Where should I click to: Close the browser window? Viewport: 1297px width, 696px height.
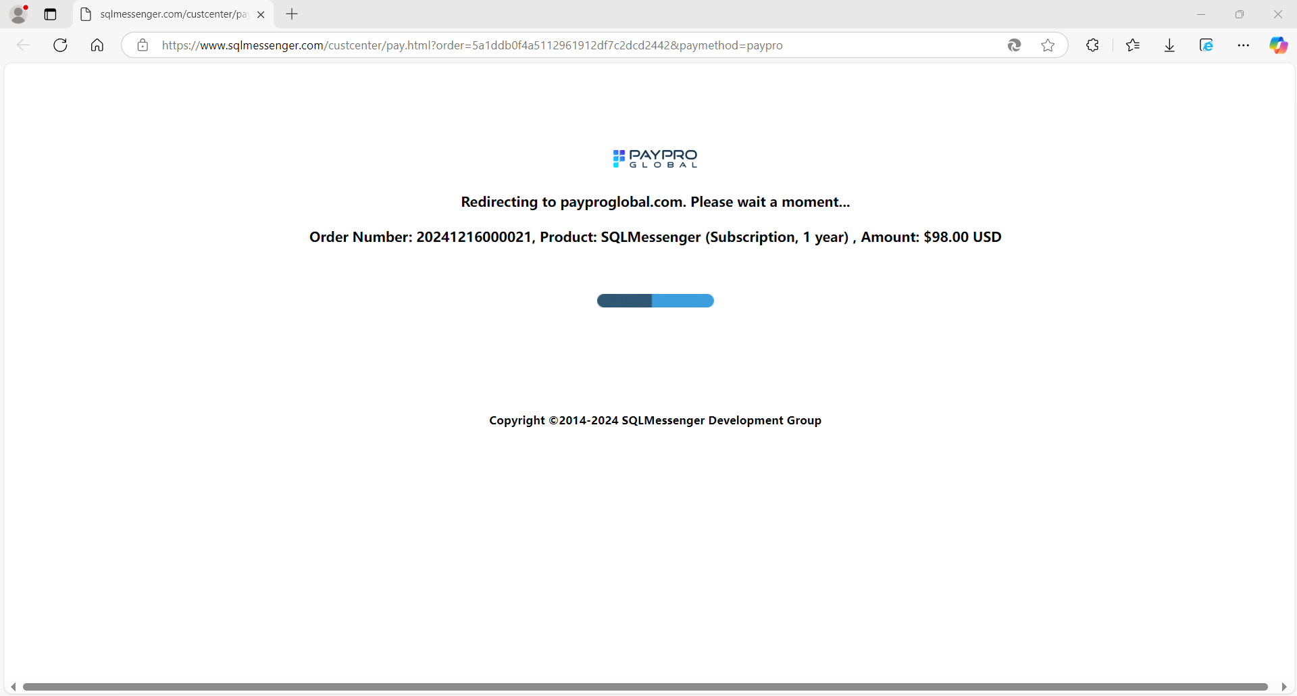click(x=1278, y=14)
